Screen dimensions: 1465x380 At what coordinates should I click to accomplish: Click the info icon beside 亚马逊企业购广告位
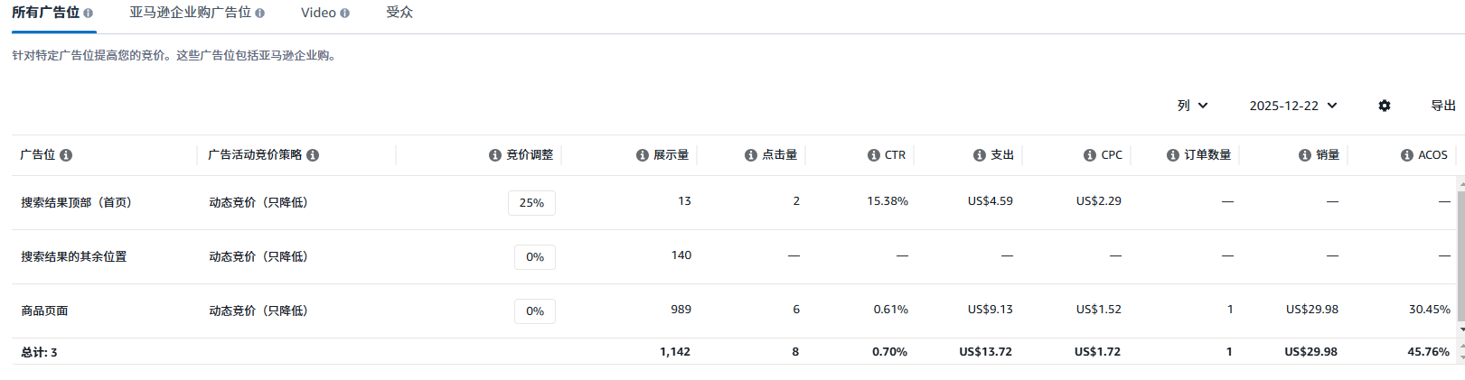pyautogui.click(x=260, y=14)
